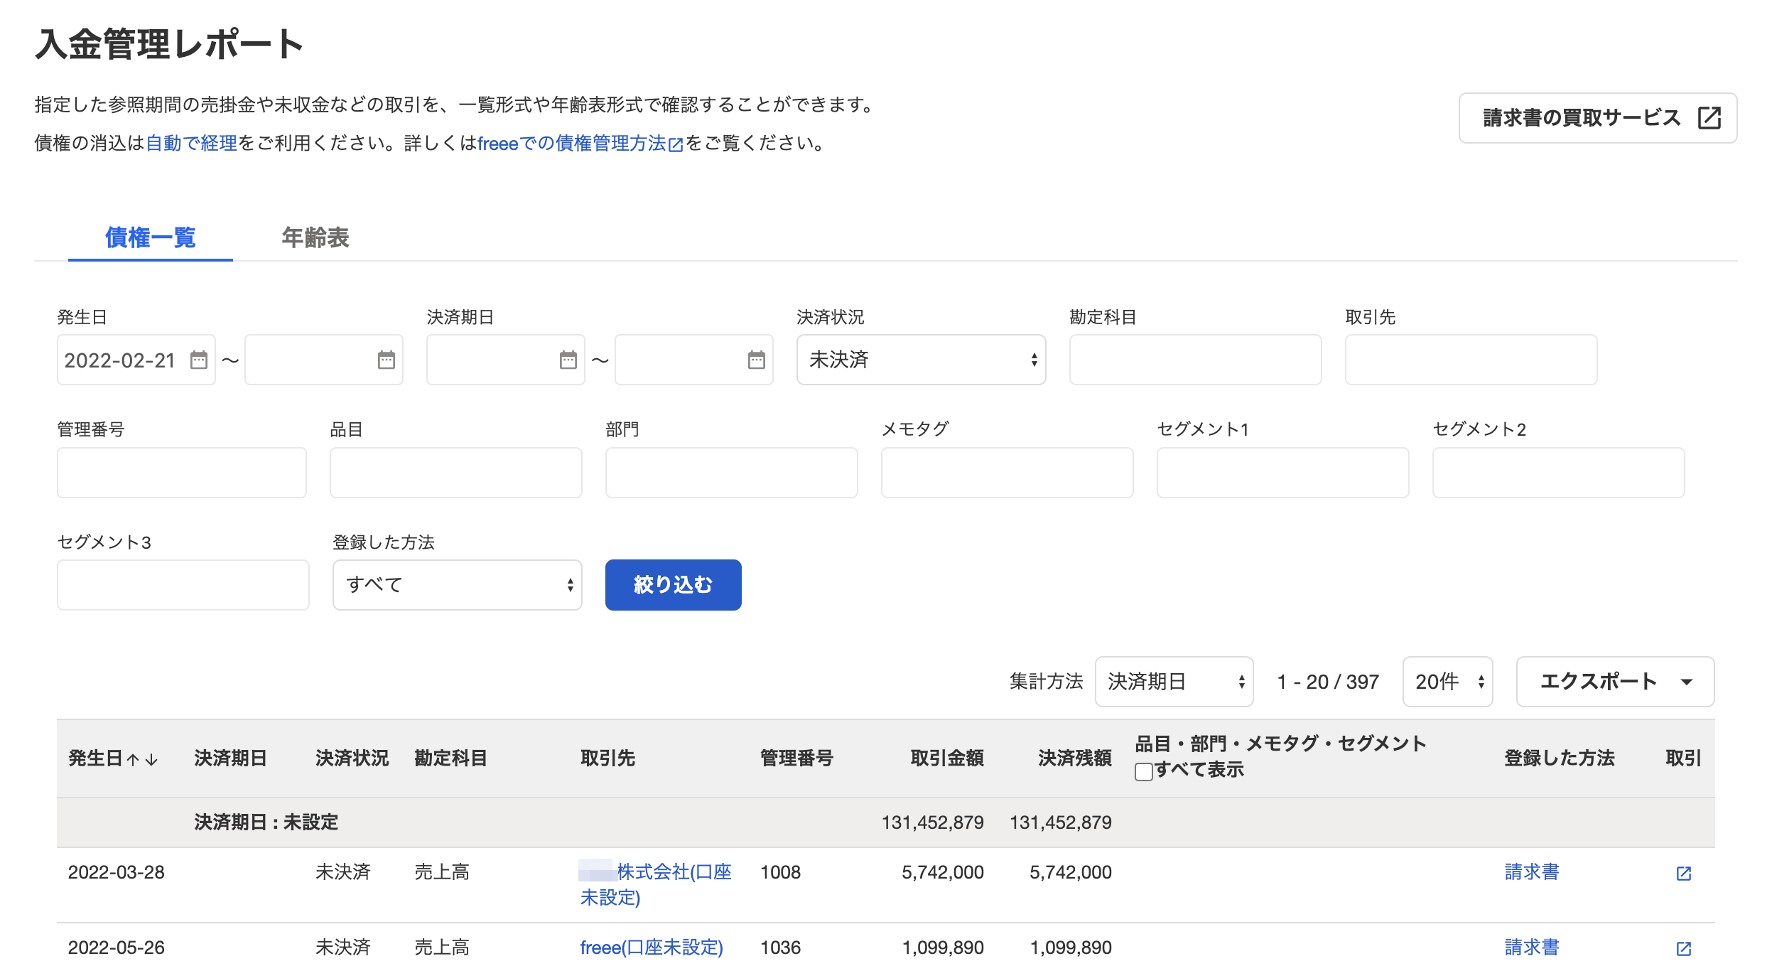Screen dimensions: 1772x971
Task: Click 取引金額 5,742,000 cell
Action: 942,872
